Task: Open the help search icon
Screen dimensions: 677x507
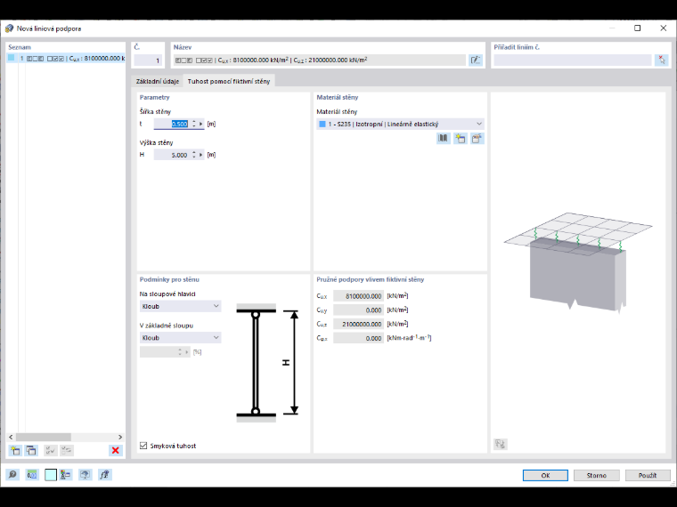Action: coord(12,475)
